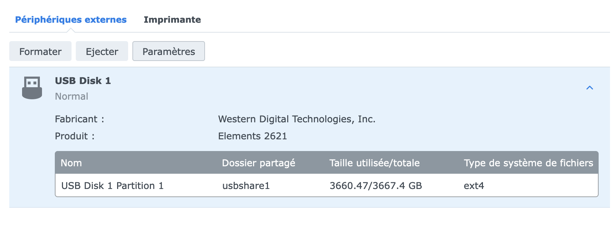Click the Normal status text
The height and width of the screenshot is (234, 615).
click(72, 96)
